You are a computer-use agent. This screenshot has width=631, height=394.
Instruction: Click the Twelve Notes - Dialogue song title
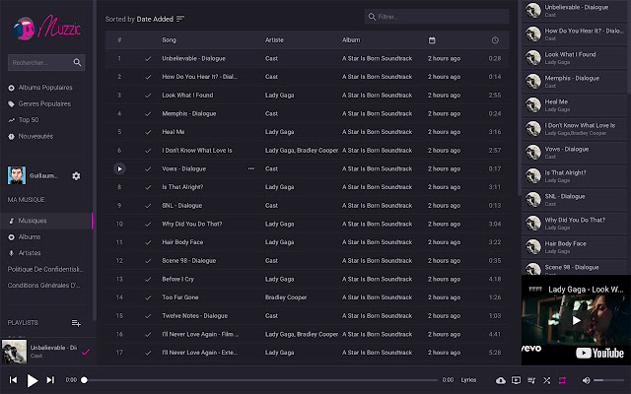[195, 316]
